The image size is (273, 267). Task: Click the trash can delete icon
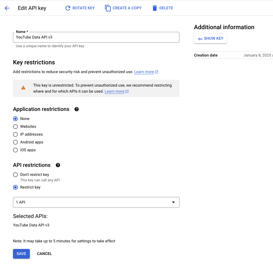point(155,8)
